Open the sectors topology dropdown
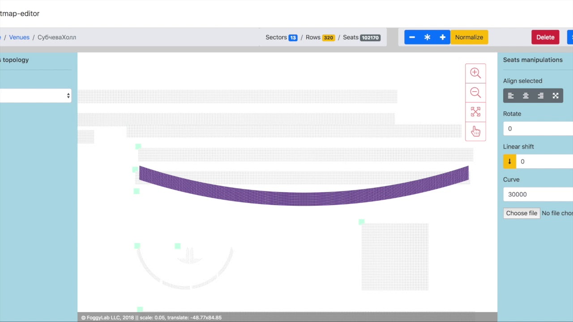This screenshot has width=573, height=322. click(35, 96)
